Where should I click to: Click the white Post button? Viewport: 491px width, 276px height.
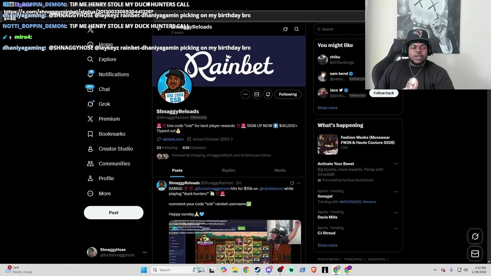[x=114, y=213]
